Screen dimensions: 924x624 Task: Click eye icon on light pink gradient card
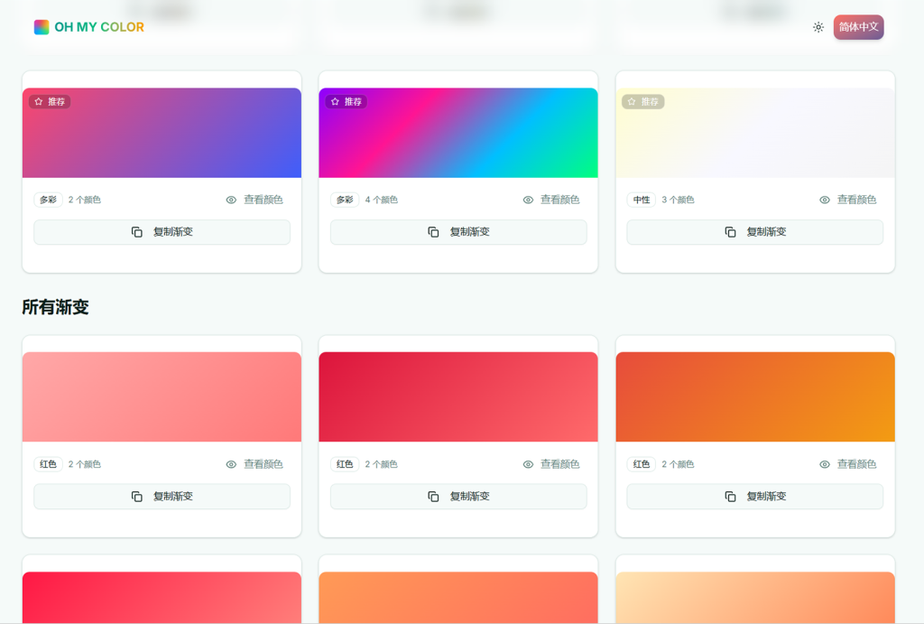231,464
